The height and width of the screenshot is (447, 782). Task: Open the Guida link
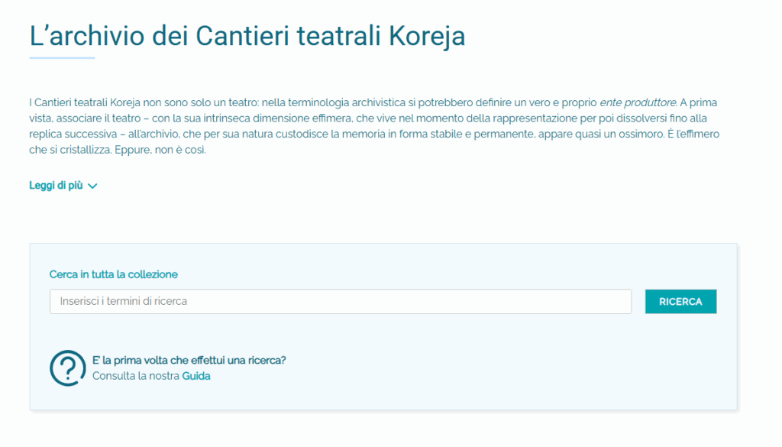[196, 376]
